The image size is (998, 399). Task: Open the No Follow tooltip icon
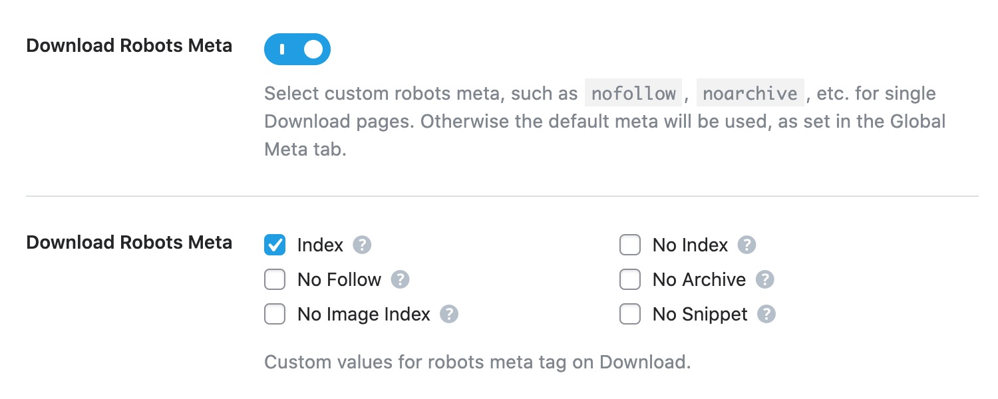(x=399, y=279)
